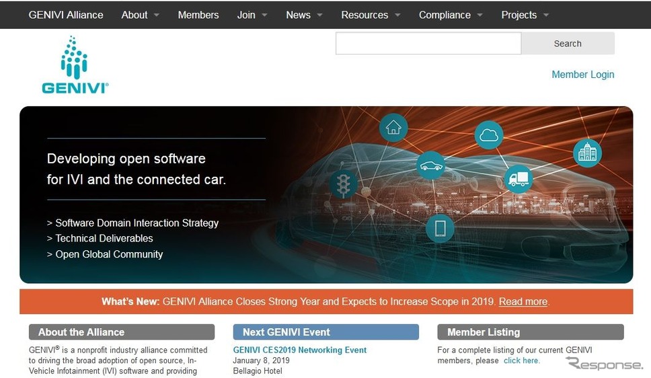Screen dimensions: 651x378
Task: Expand the Projects menu arrow
Action: click(x=546, y=15)
